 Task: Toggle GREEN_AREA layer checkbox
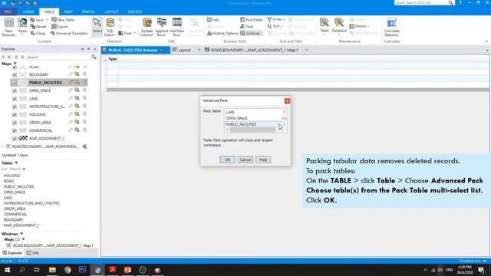coord(15,123)
